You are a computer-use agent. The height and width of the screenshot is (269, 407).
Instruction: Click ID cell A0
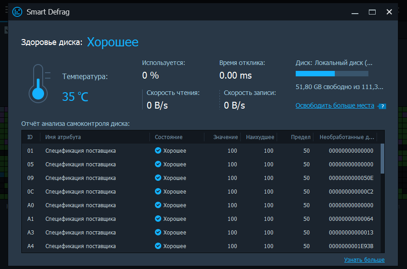coord(30,205)
